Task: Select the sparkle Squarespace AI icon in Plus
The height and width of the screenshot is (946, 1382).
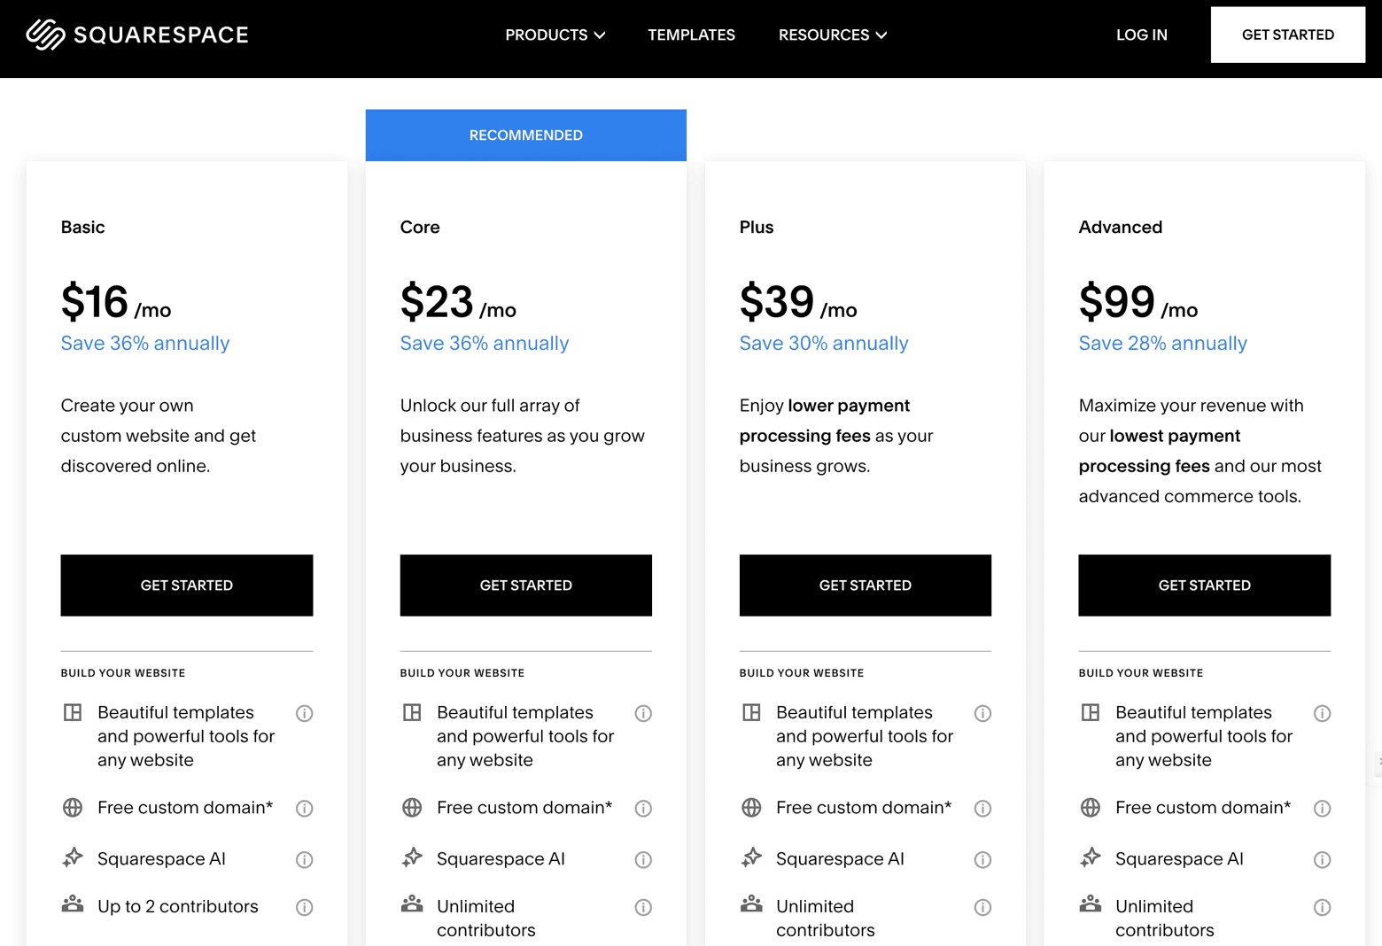Action: tap(751, 857)
